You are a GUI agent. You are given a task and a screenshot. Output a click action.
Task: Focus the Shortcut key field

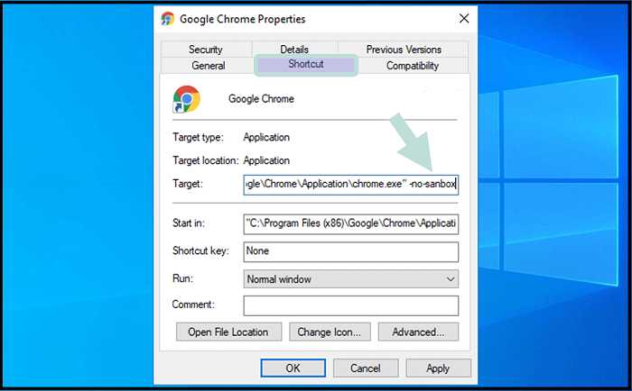coord(350,252)
